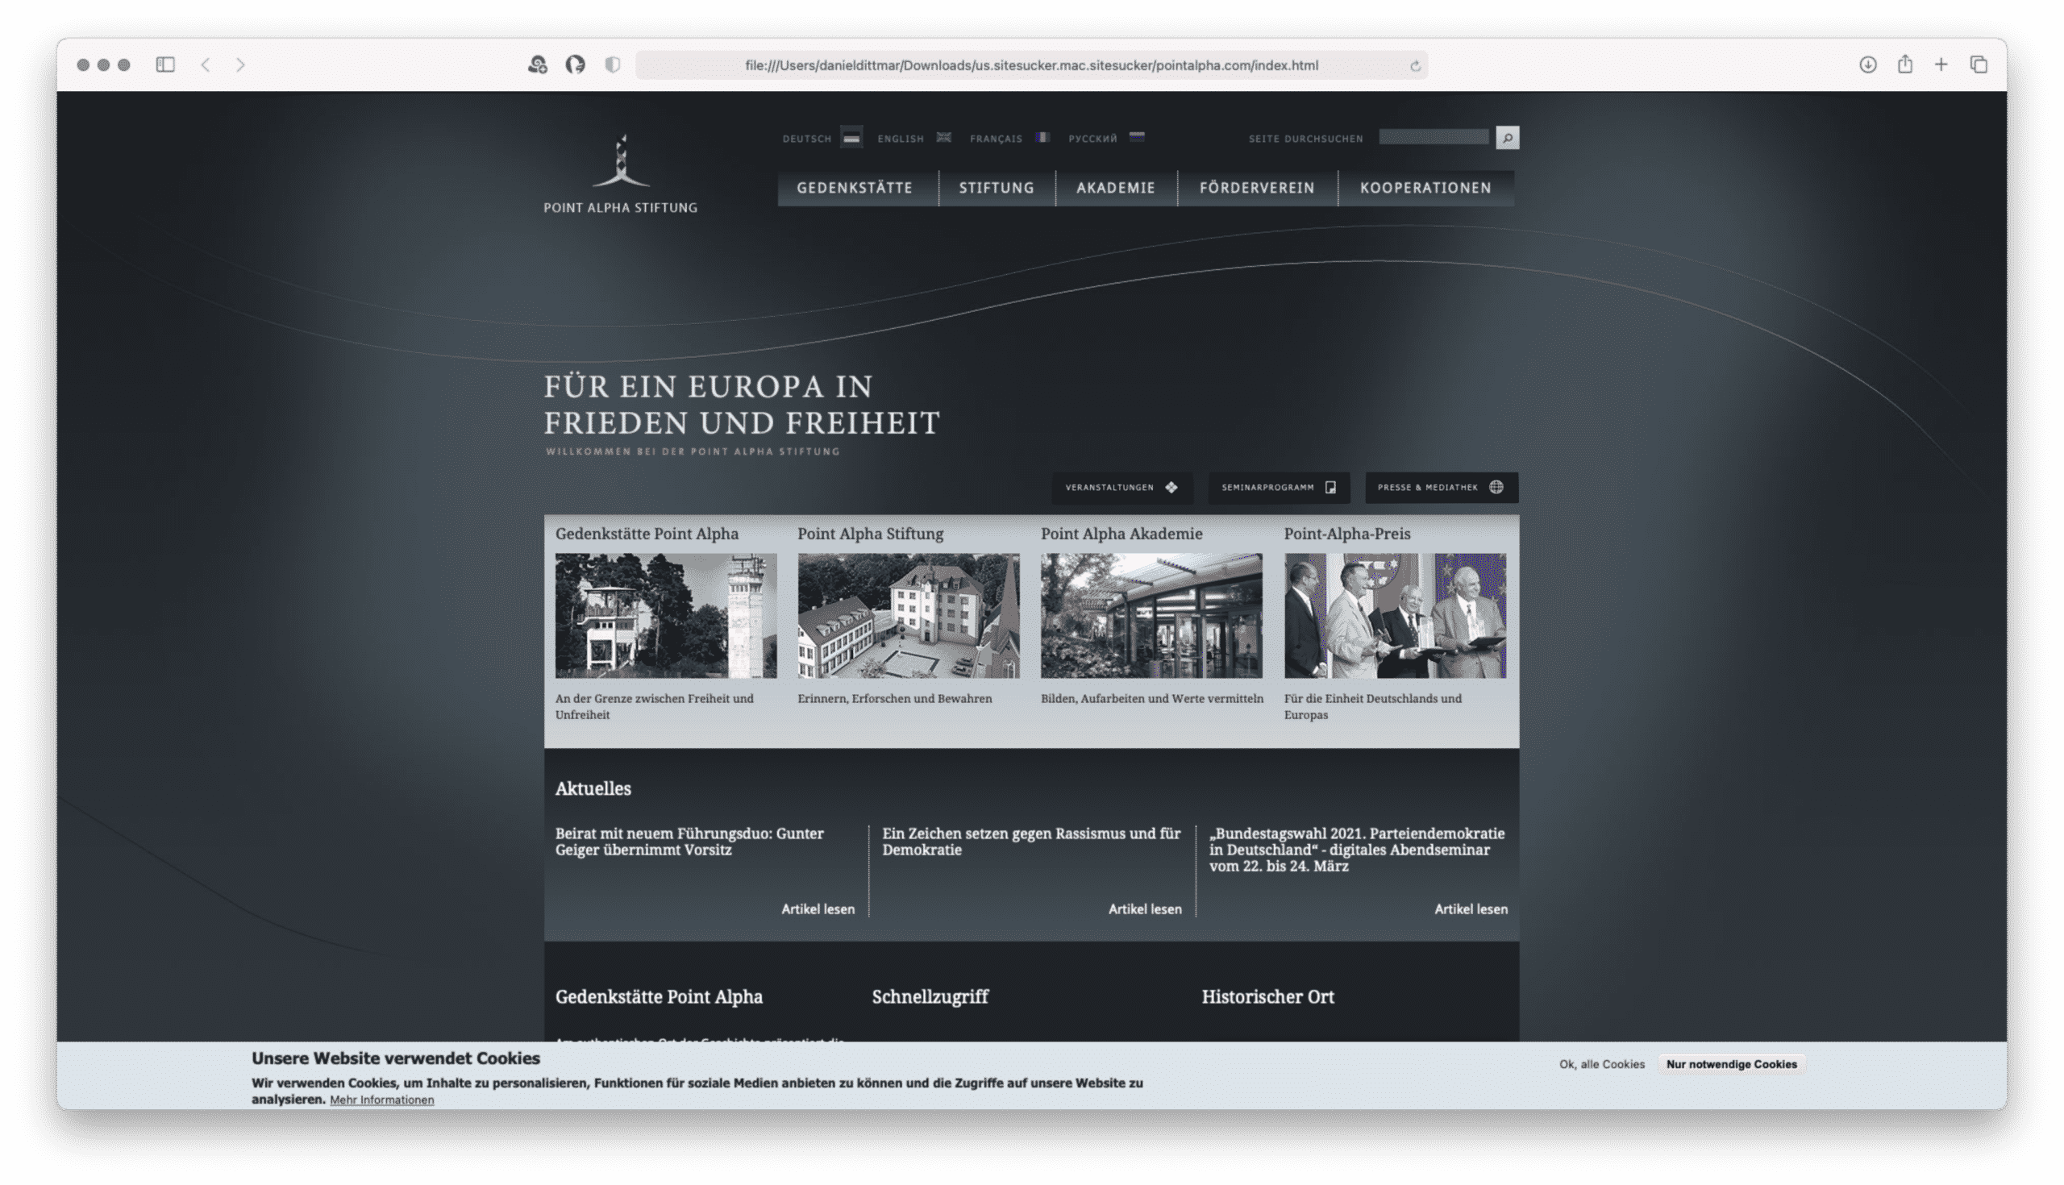
Task: Click Artikel lesen under the Rassismus article
Action: click(1145, 909)
